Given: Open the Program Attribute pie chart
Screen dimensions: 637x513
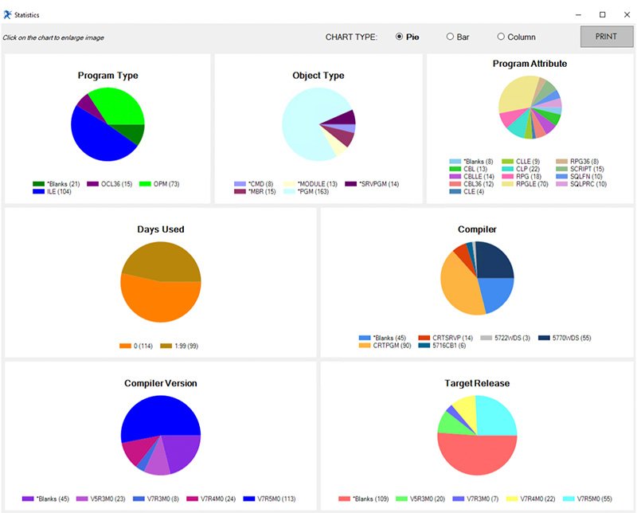Looking at the screenshot, I should click(x=530, y=108).
